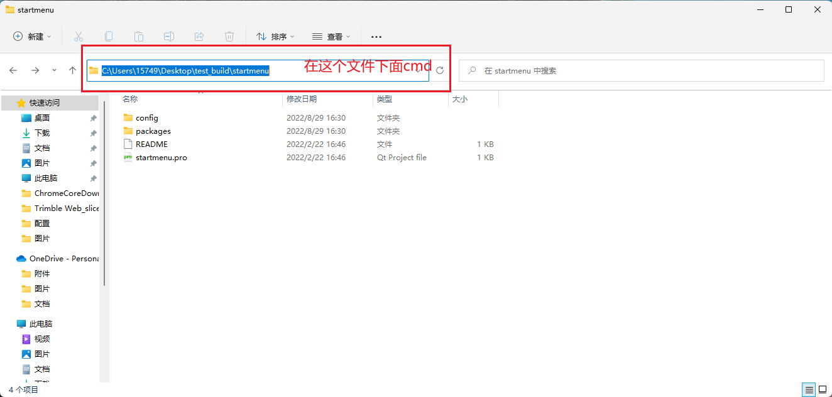Open the See more ellipsis menu

(x=376, y=36)
